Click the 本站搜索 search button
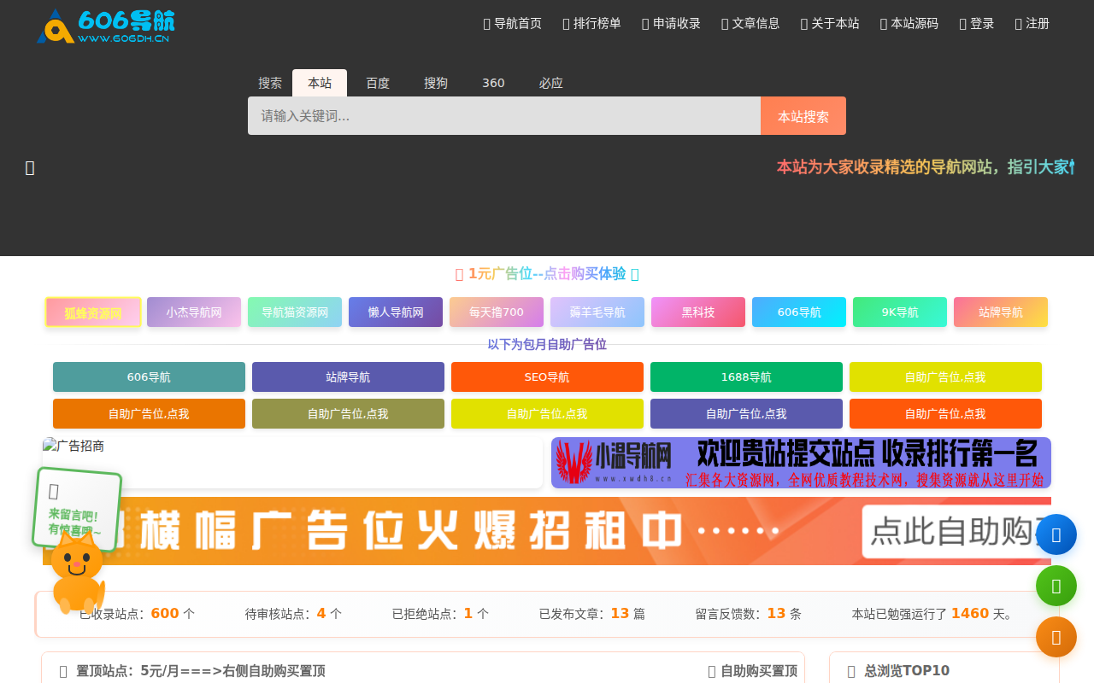 (x=803, y=115)
